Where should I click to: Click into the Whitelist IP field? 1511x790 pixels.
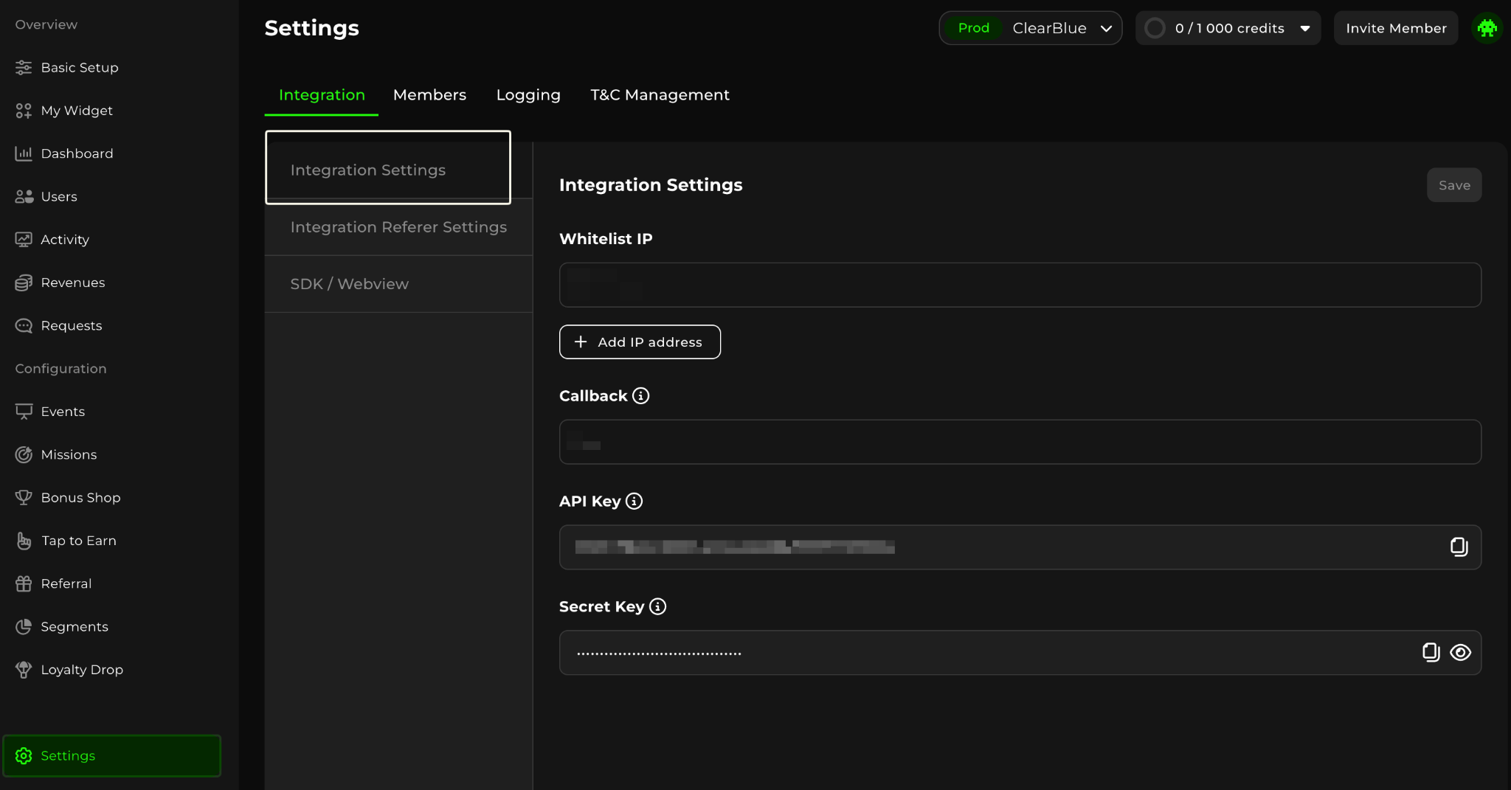click(1020, 285)
